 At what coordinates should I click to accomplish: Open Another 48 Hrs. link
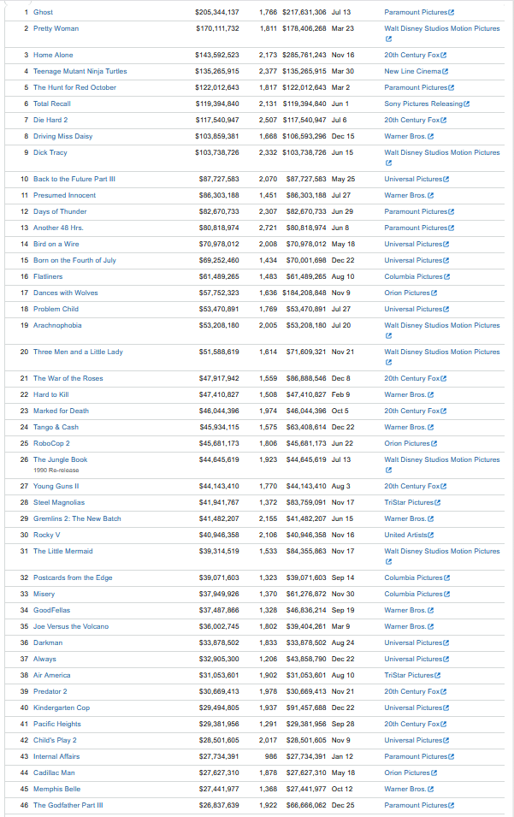pyautogui.click(x=58, y=228)
